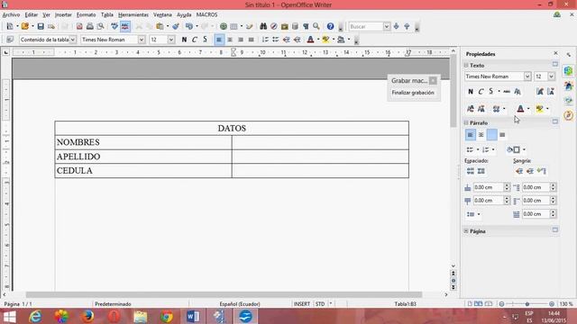This screenshot has height=324, width=577.
Task: Toggle Numbering in formatting toolbar
Action: (265, 40)
